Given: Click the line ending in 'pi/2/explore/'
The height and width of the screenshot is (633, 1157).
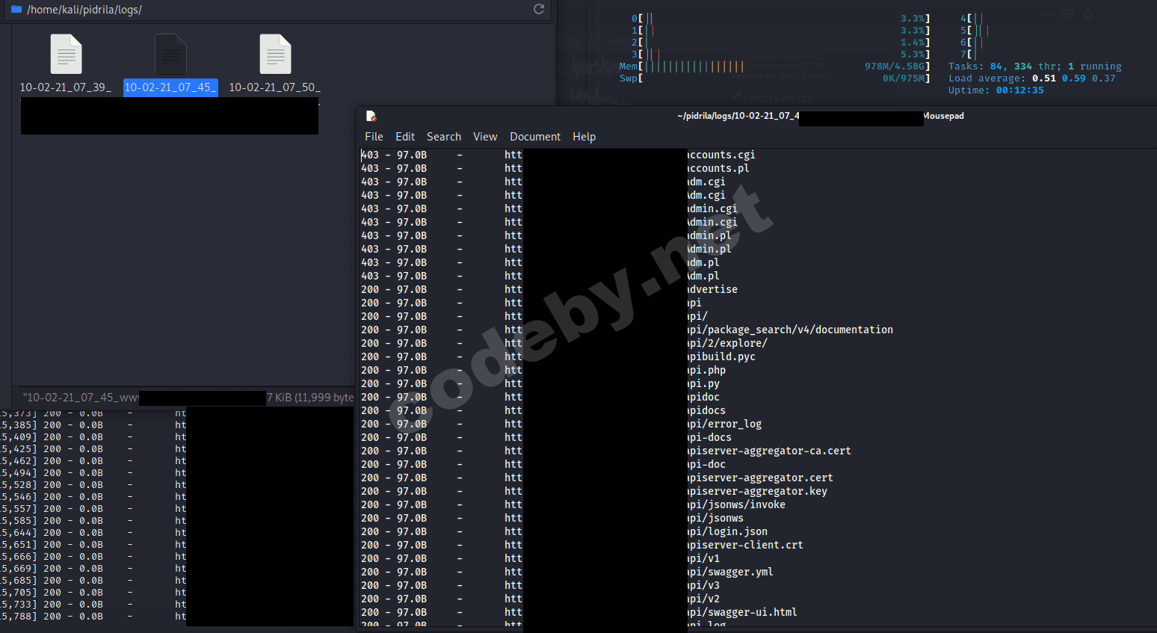Looking at the screenshot, I should 564,343.
